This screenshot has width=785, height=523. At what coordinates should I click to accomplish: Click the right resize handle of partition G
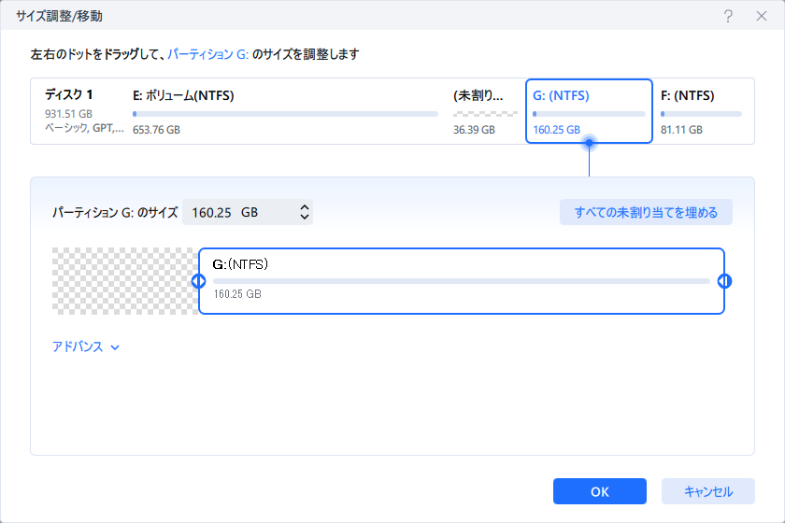pos(724,281)
